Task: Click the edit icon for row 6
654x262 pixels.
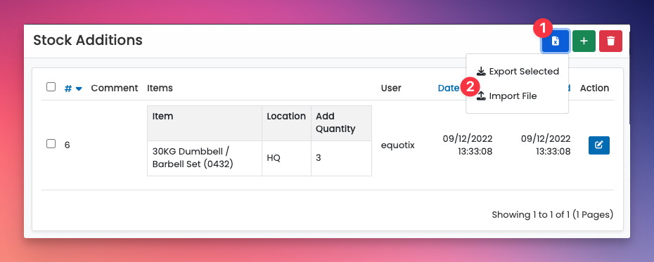Action: 599,145
